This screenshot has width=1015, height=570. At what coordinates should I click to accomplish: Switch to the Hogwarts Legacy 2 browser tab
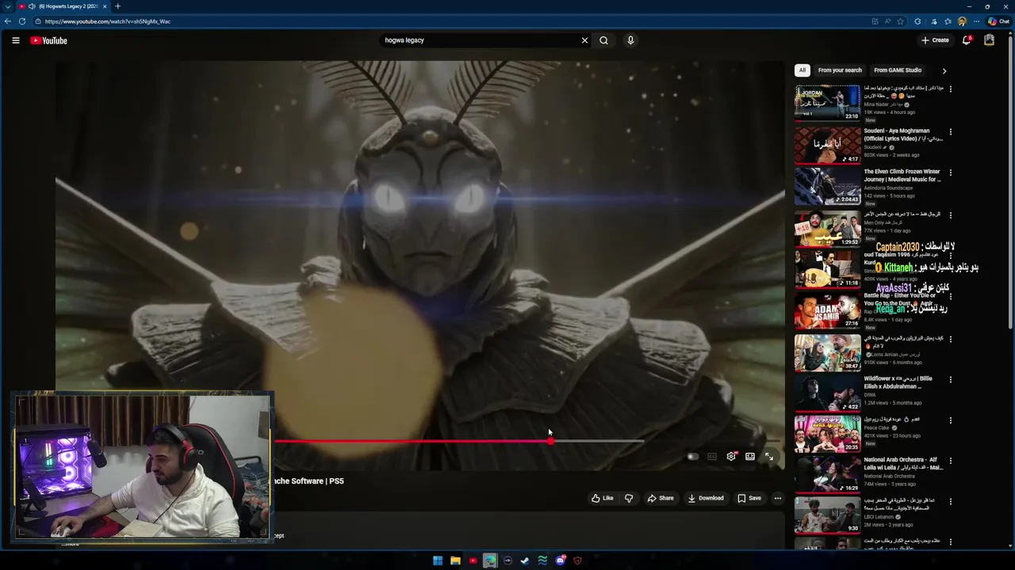coord(64,6)
